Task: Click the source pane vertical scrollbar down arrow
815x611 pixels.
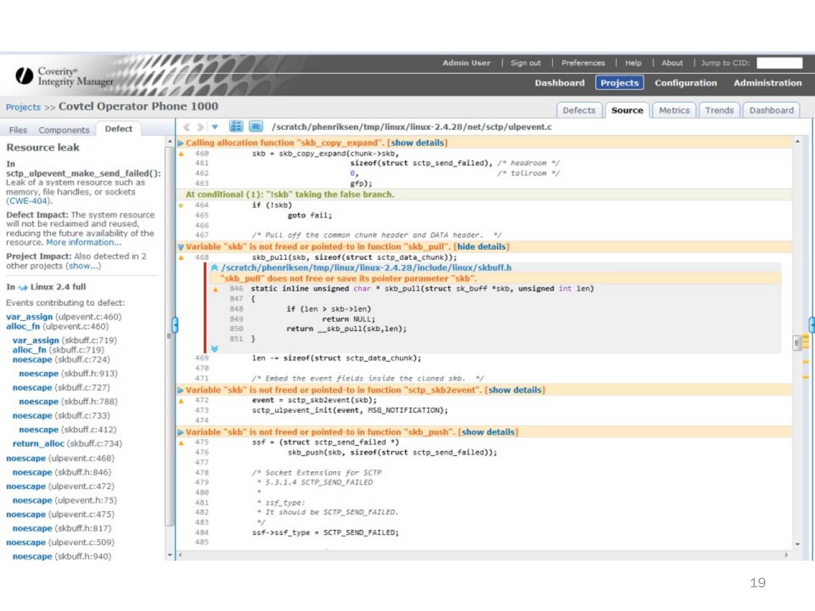Action: 797,544
